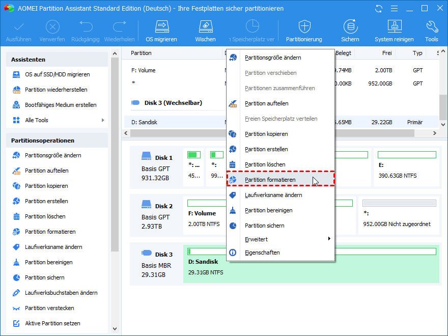Image resolution: width=448 pixels, height=336 pixels.
Task: Click Disk 1 second small partition 99...
Action: 216,166
